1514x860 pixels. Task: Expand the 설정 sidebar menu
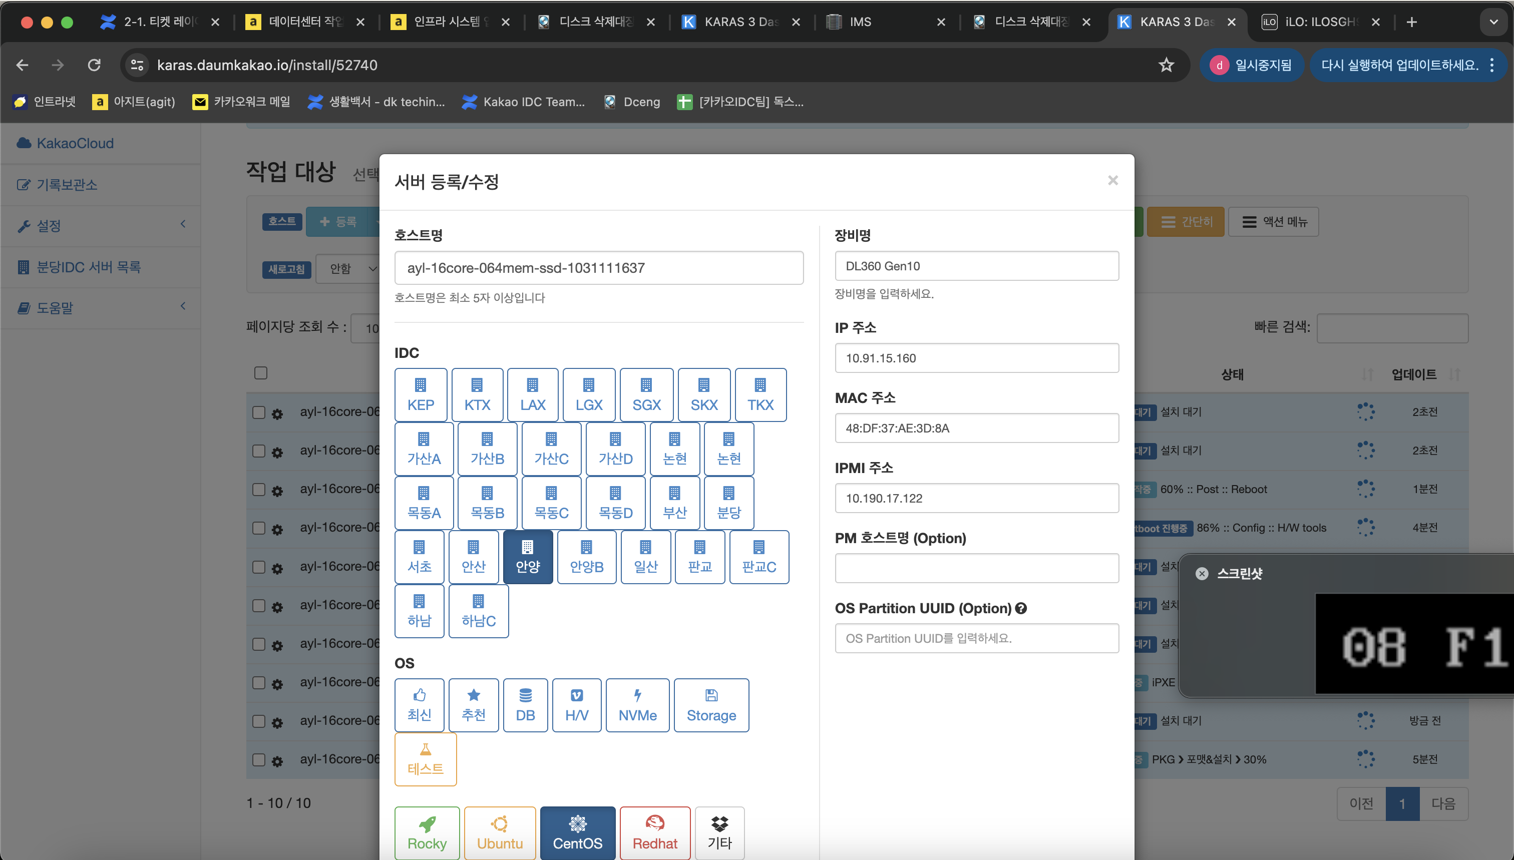[x=101, y=226]
